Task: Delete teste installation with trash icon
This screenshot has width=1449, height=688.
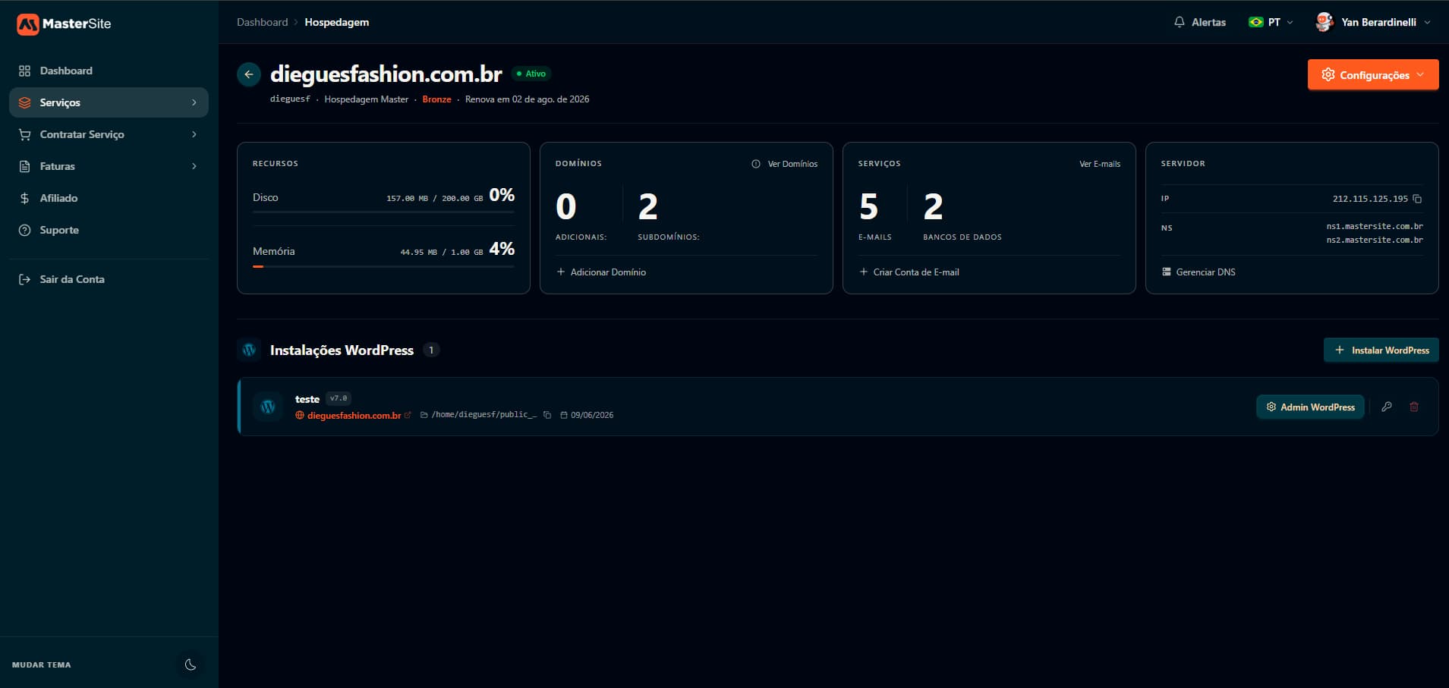Action: pos(1414,407)
